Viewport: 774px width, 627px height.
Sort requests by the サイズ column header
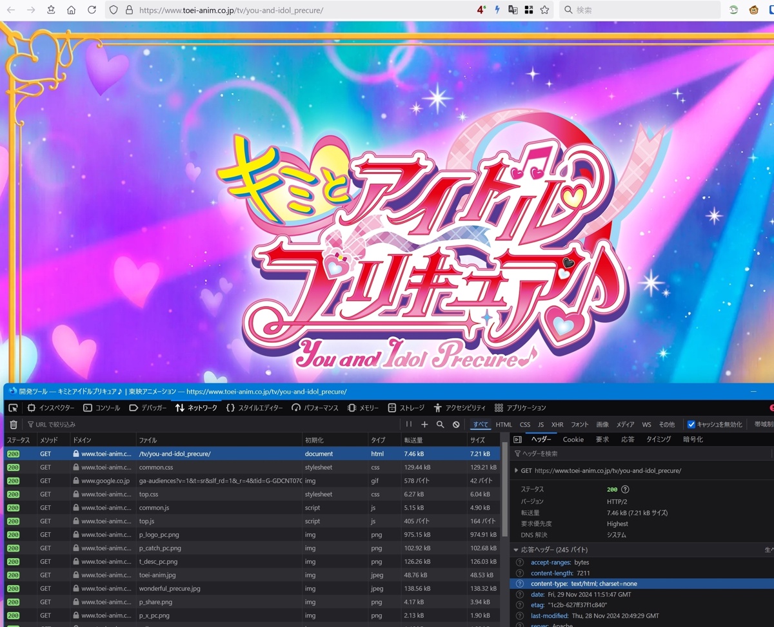tap(482, 440)
